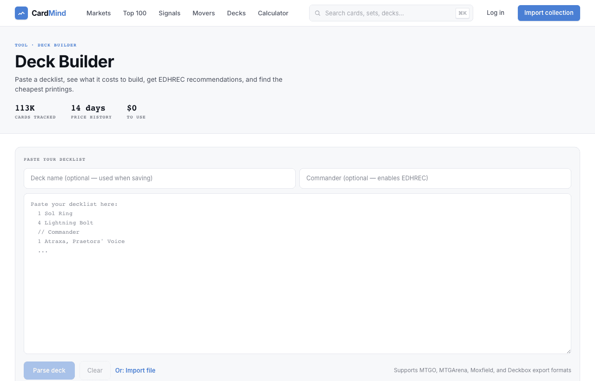Click the CardMind chart logo icon
The width and height of the screenshot is (595, 381).
coord(21,13)
